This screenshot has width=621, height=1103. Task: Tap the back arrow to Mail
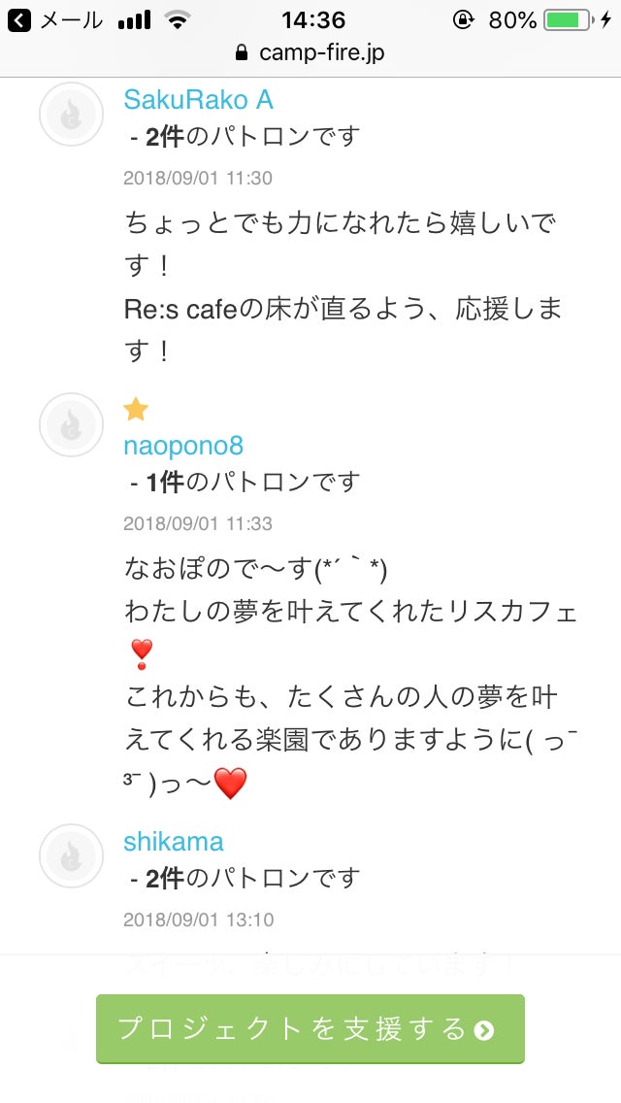18,19
